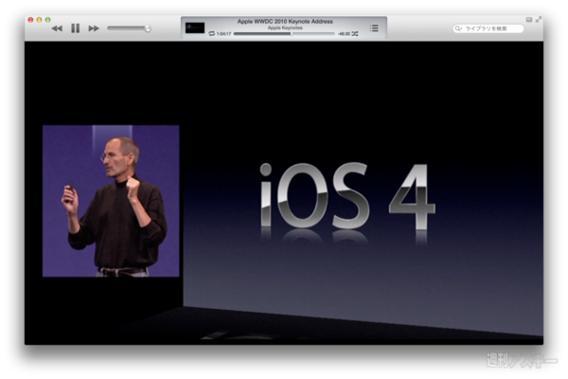Click the fast-forward button
Image resolution: width=568 pixels, height=379 pixels.
click(x=94, y=28)
